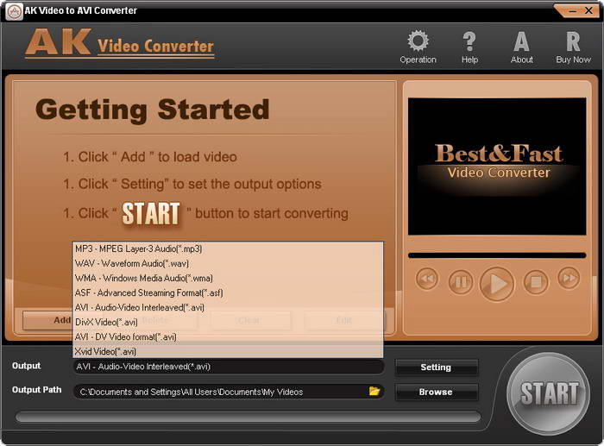Screen dimensions: 604x446
Task: Click the Best&Fast preview screen
Action: coord(497,166)
